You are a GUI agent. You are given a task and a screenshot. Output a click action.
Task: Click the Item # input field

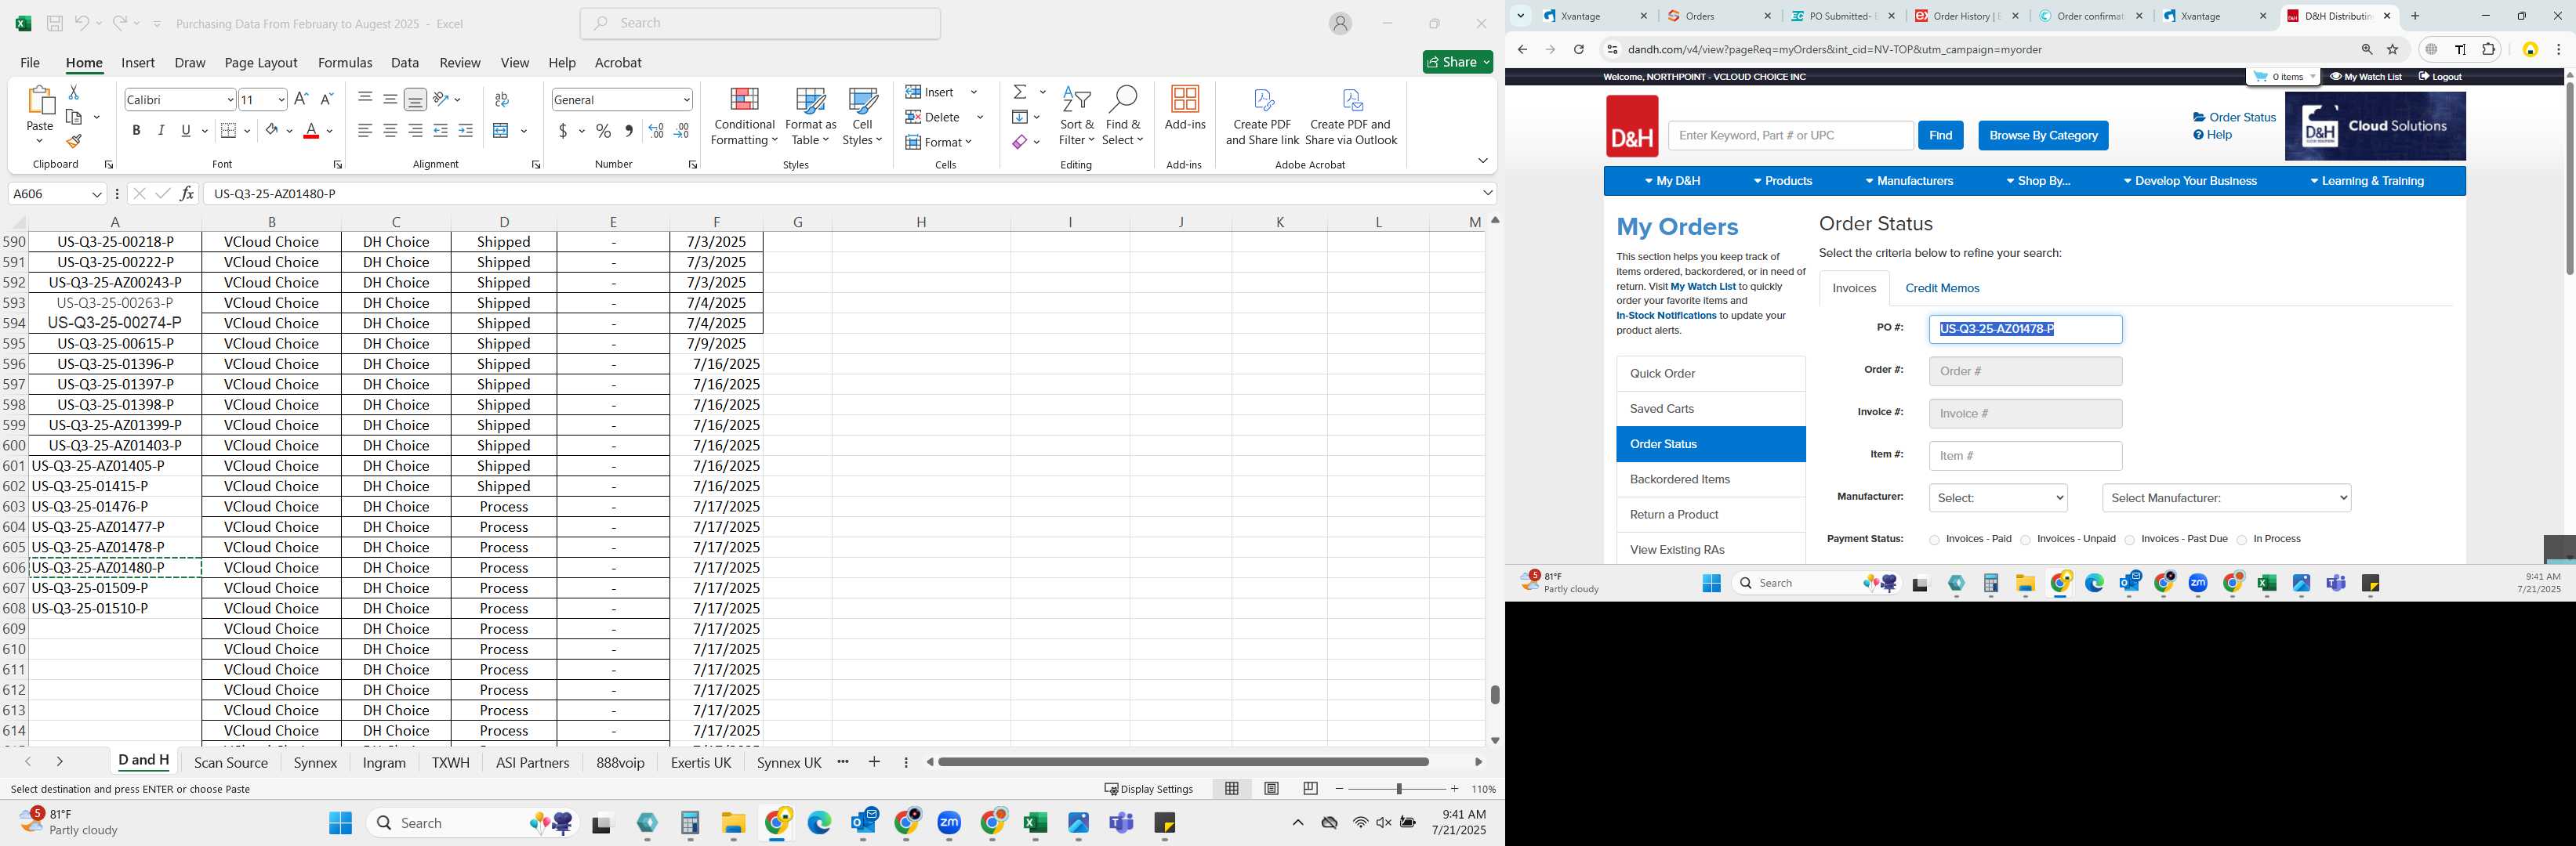pos(2025,455)
